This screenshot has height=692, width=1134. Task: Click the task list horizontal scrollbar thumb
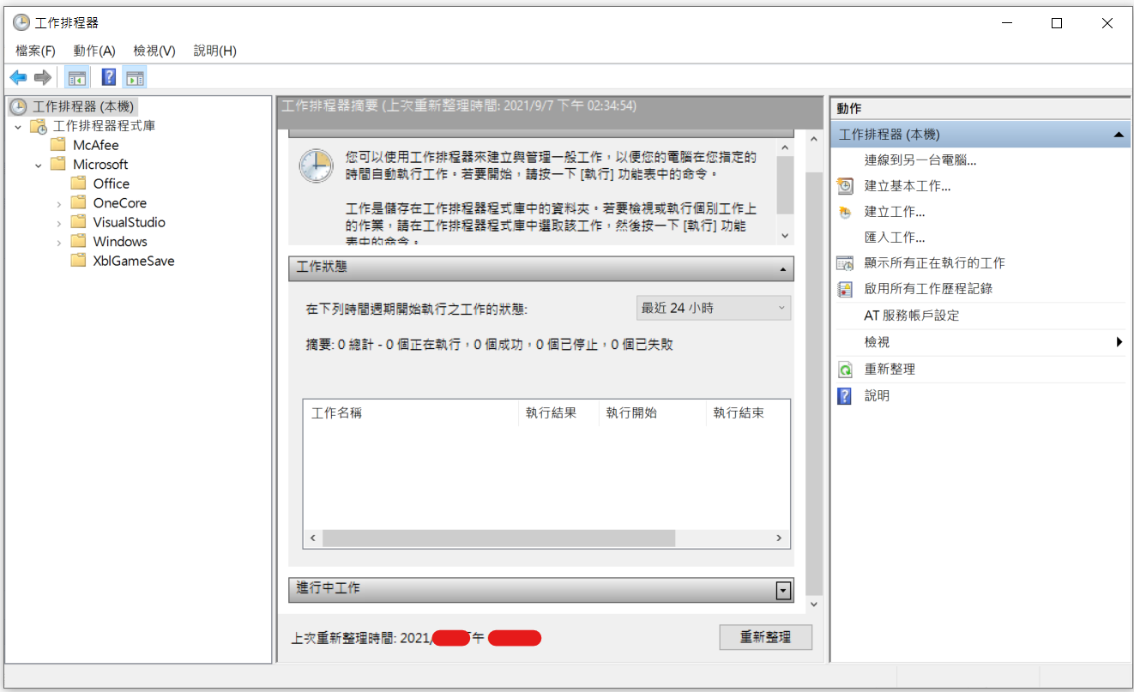[498, 539]
